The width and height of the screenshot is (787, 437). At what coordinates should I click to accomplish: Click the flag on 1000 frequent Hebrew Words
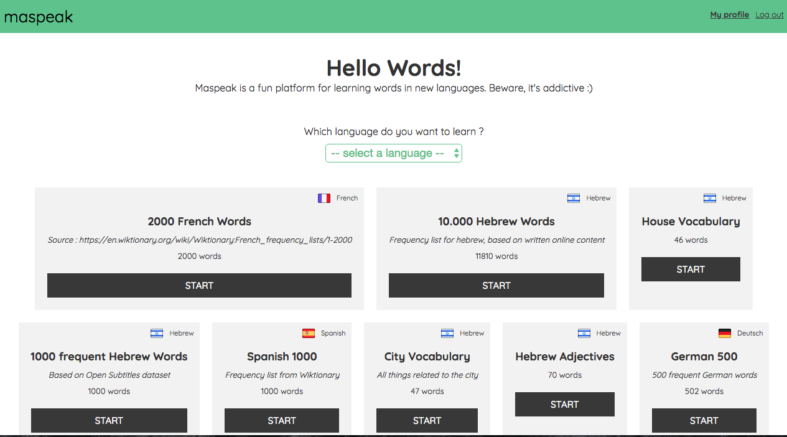[x=157, y=333]
